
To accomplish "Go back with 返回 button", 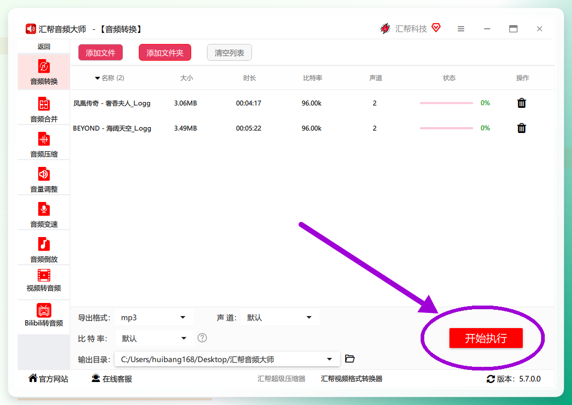I will [x=44, y=46].
